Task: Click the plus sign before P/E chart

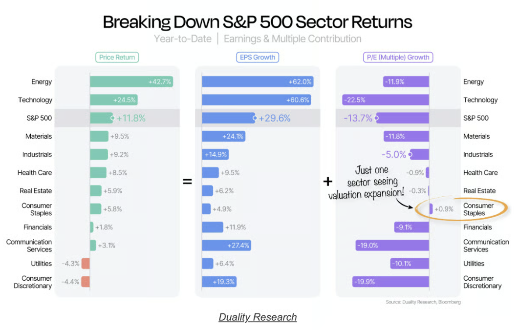Action: [328, 181]
